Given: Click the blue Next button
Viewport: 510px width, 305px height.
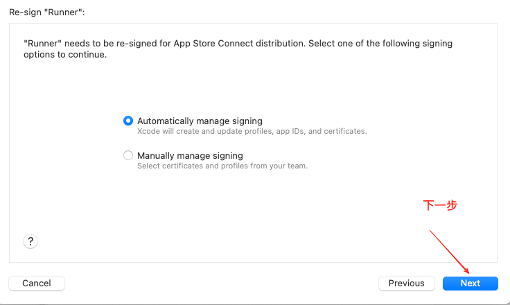Looking at the screenshot, I should [x=470, y=284].
